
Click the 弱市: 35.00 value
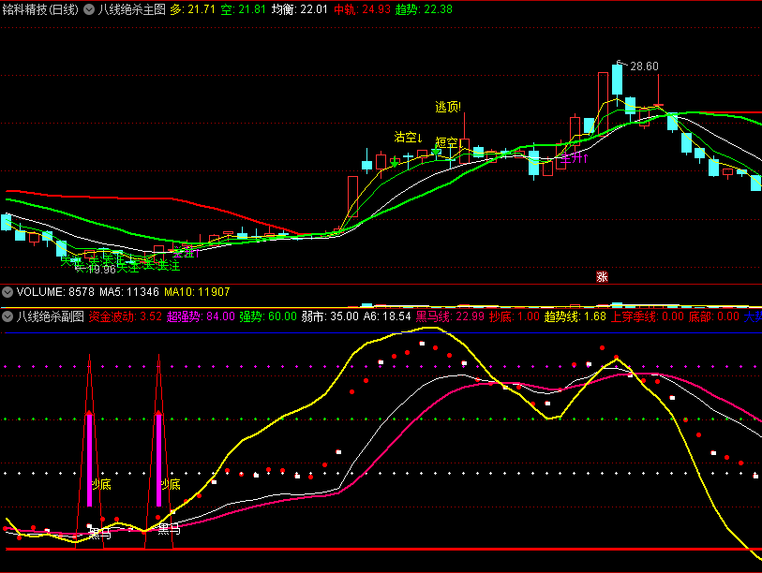(x=330, y=316)
